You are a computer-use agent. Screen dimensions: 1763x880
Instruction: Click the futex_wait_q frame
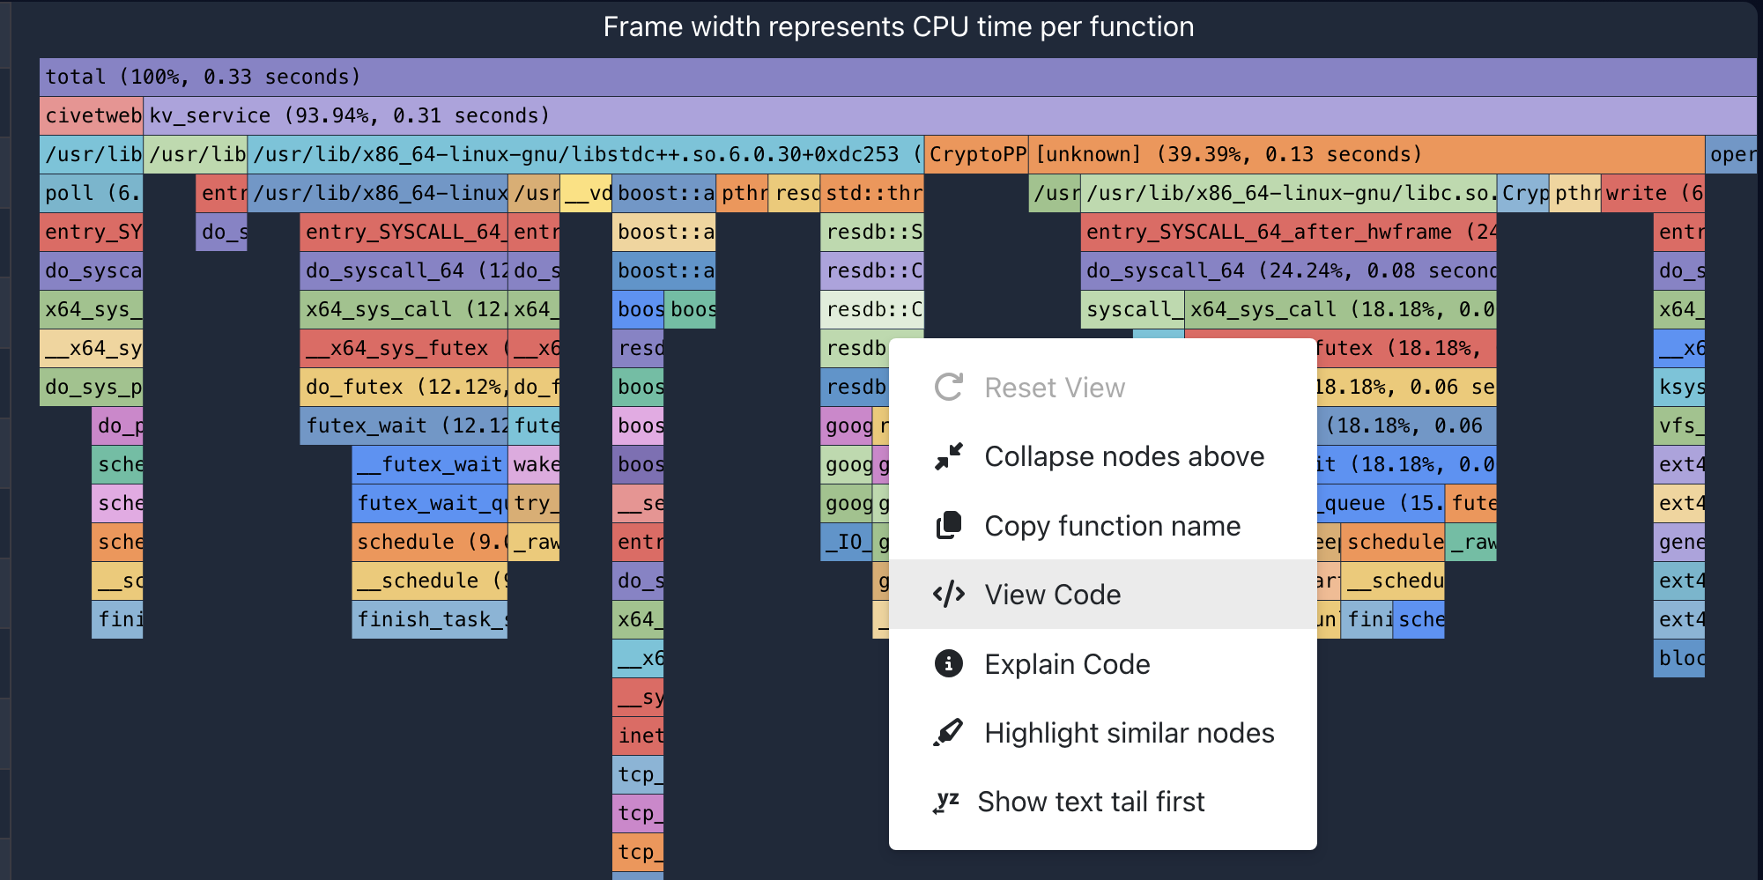pyautogui.click(x=430, y=503)
